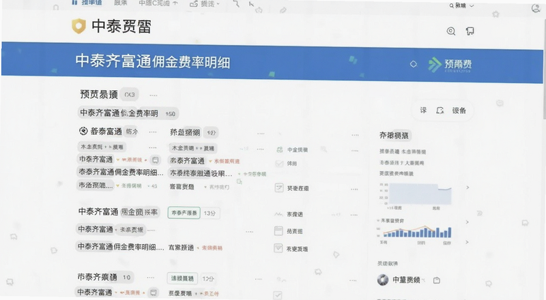Click the gold shield logo icon
Image resolution: width=546 pixels, height=300 pixels.
(x=78, y=26)
